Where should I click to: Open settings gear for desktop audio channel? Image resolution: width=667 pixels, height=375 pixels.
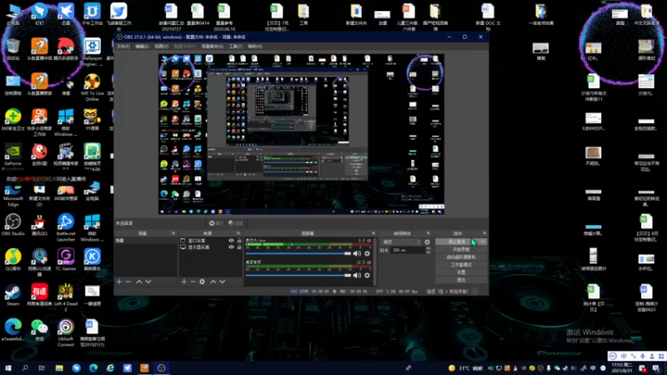pyautogui.click(x=367, y=275)
